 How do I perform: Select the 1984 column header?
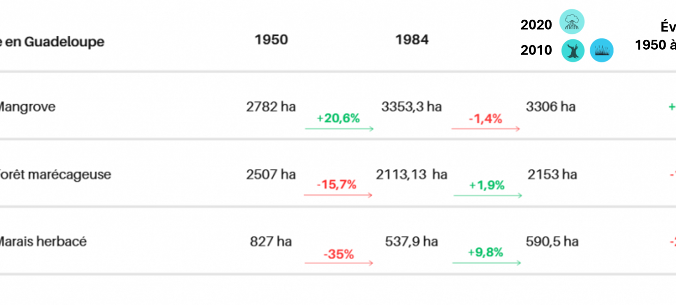point(412,40)
